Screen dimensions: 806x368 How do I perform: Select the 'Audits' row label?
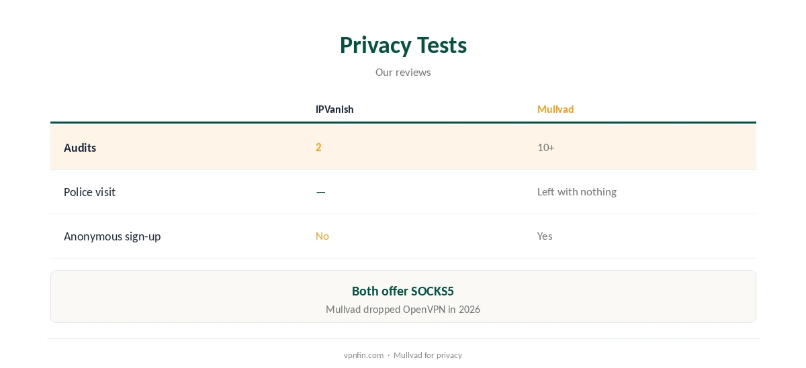(80, 148)
